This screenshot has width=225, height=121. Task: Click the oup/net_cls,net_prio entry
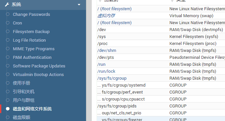(119, 113)
